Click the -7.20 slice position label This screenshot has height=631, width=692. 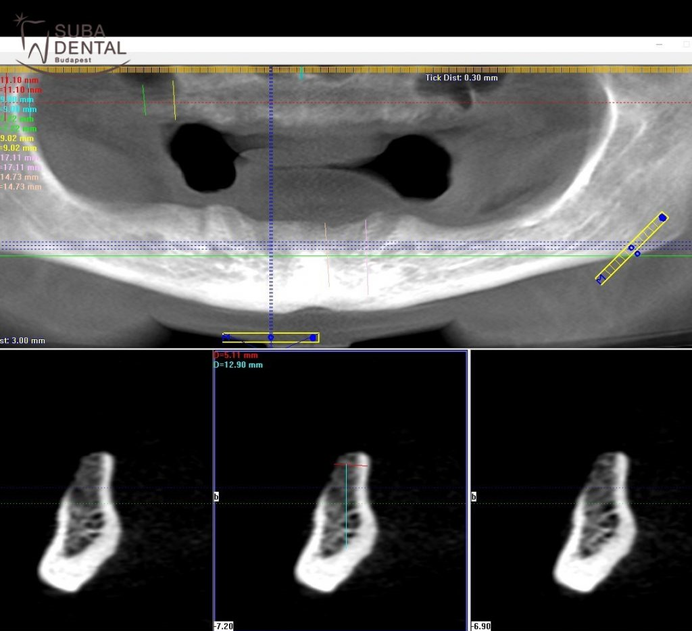click(x=222, y=626)
